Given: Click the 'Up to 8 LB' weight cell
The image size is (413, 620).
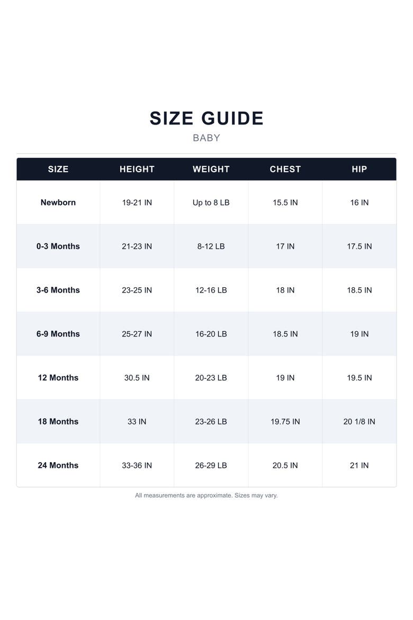Looking at the screenshot, I should pos(211,202).
